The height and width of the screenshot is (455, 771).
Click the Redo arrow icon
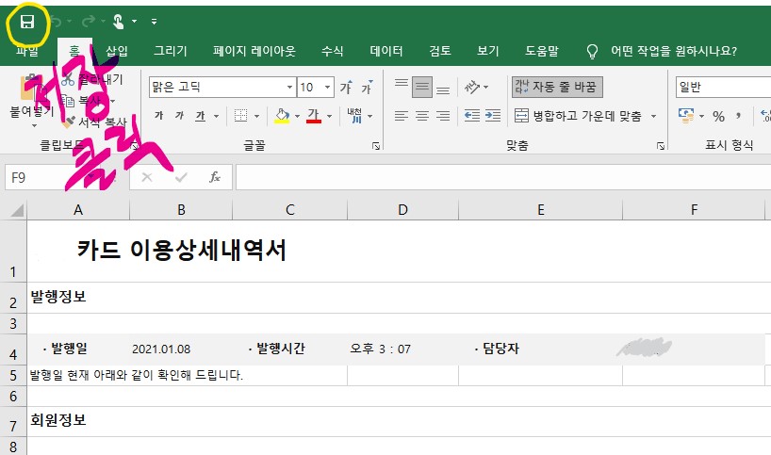[89, 21]
